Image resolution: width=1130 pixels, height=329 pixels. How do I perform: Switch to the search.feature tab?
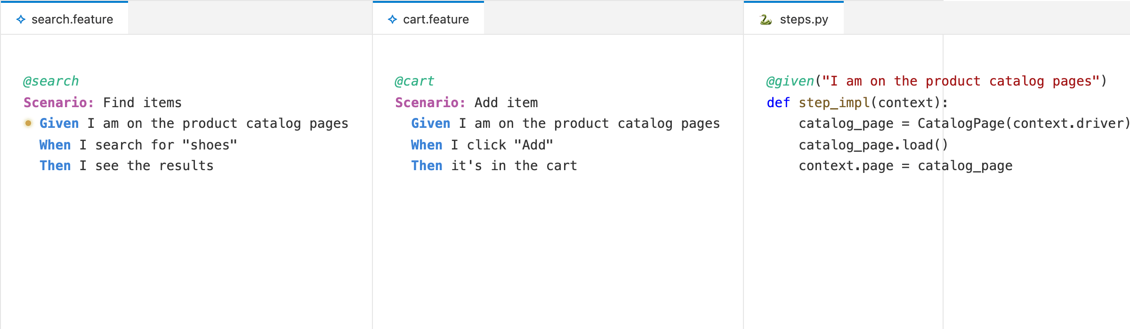point(65,18)
